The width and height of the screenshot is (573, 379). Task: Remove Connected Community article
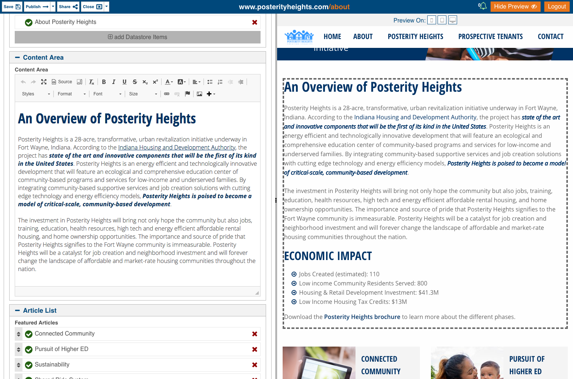(255, 334)
